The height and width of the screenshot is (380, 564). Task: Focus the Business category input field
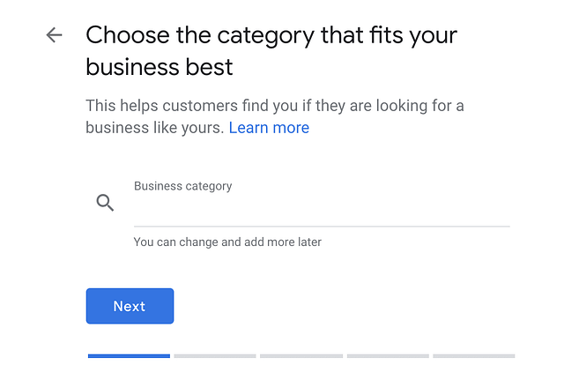pos(322,210)
